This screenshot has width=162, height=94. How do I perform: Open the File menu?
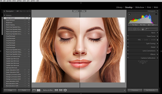1,1
